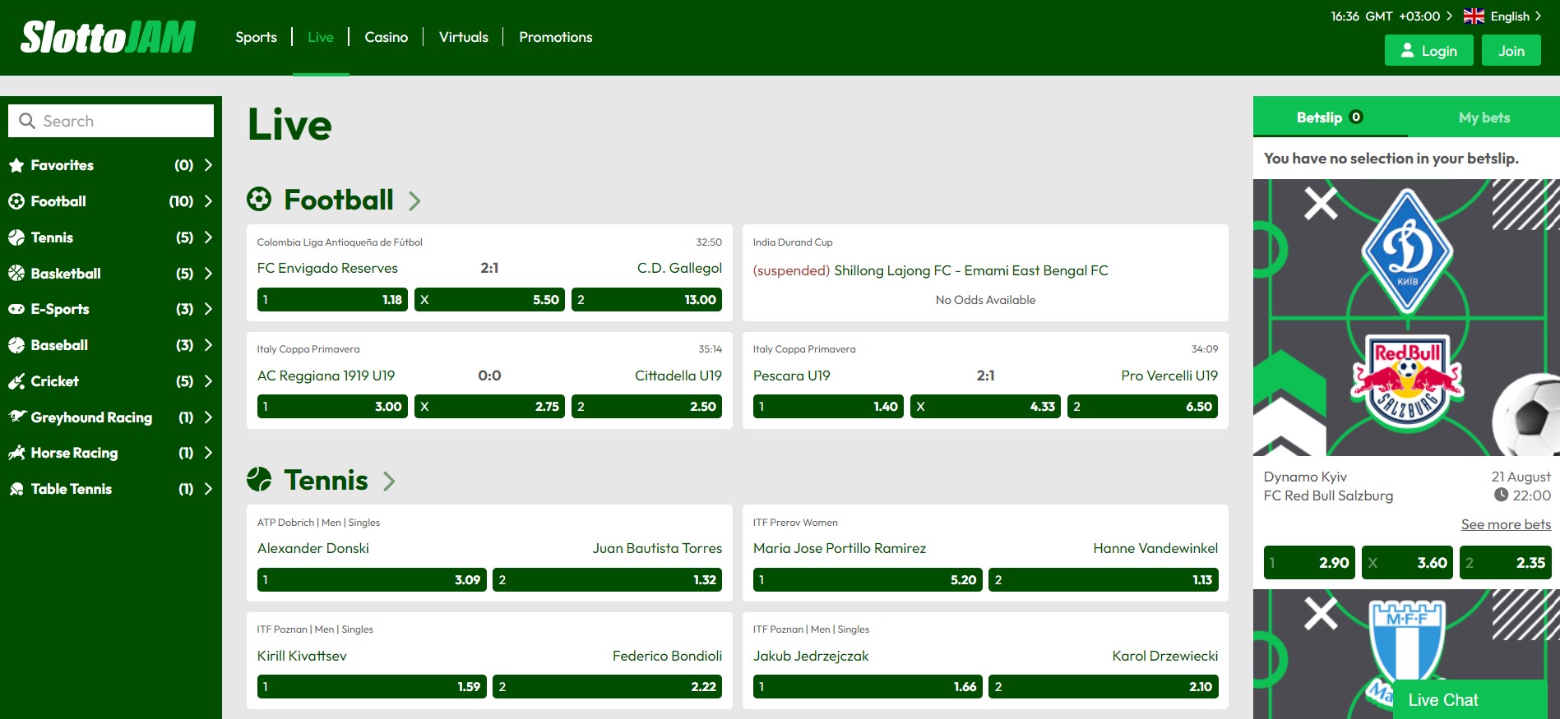Click the Favorites star icon

point(16,165)
